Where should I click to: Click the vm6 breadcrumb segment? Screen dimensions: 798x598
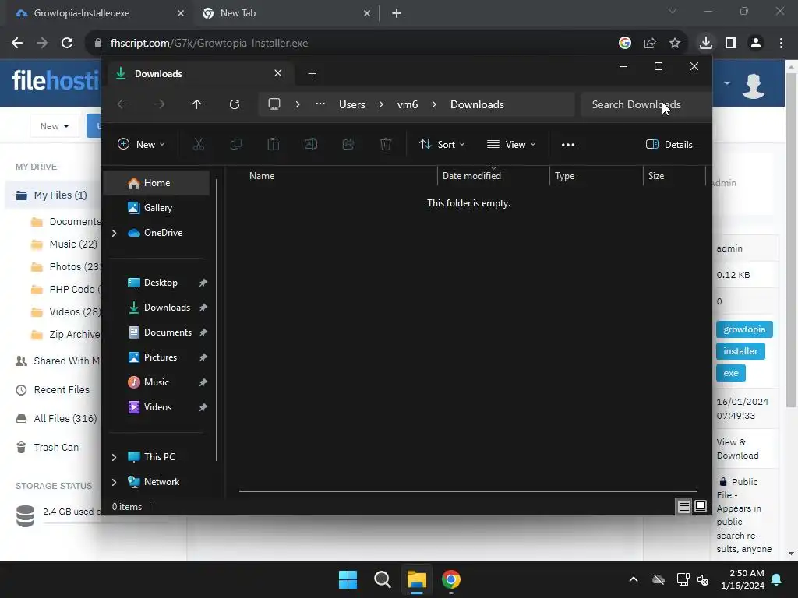(407, 104)
